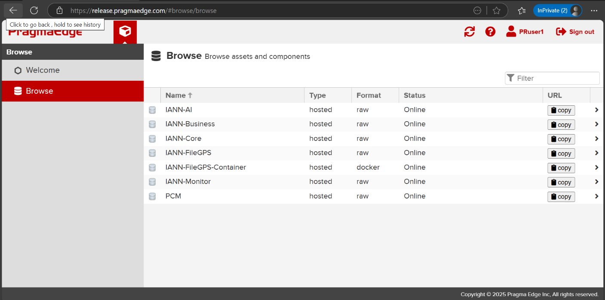Screen dimensions: 605x300
Task: Click the database icon on the IANN-FileGPS row
Action: pos(152,153)
